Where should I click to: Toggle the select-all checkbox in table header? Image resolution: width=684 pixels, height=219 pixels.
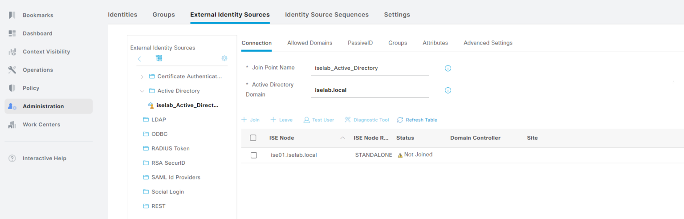pyautogui.click(x=253, y=138)
